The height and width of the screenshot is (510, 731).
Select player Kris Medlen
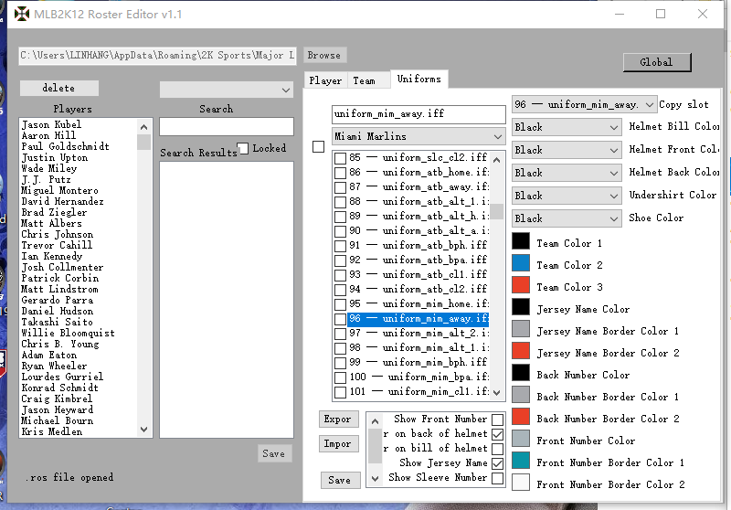52,431
